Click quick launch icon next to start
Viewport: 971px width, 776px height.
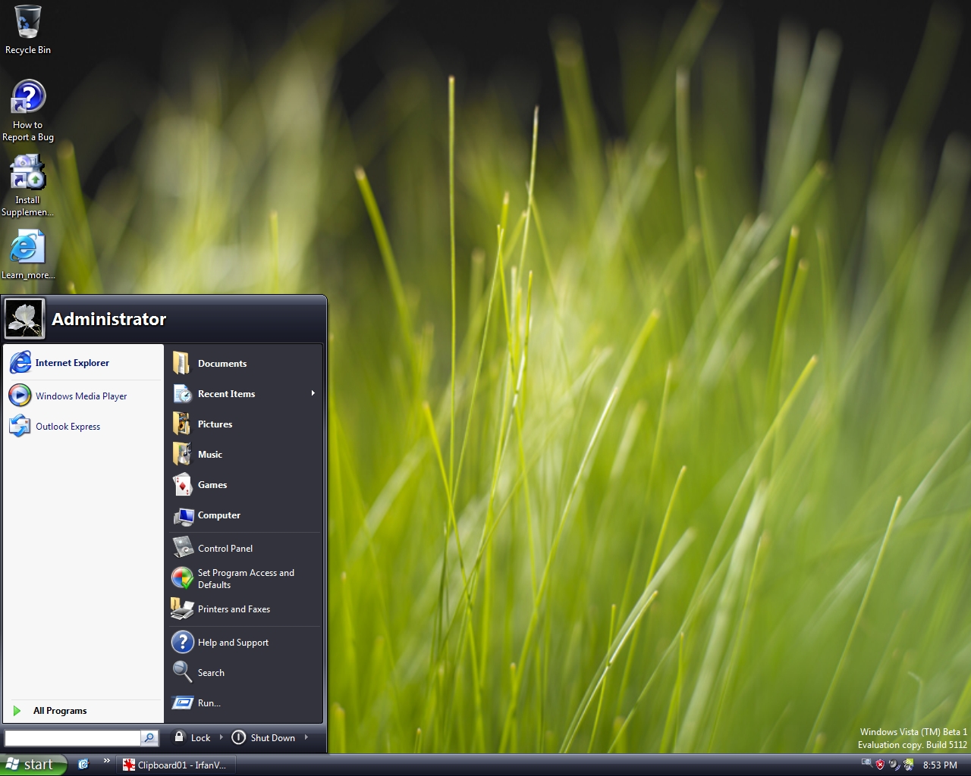[83, 765]
